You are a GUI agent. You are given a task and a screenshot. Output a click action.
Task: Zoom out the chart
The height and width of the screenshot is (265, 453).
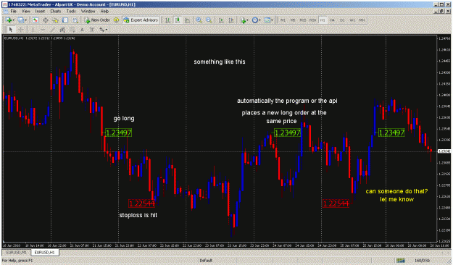coord(209,20)
